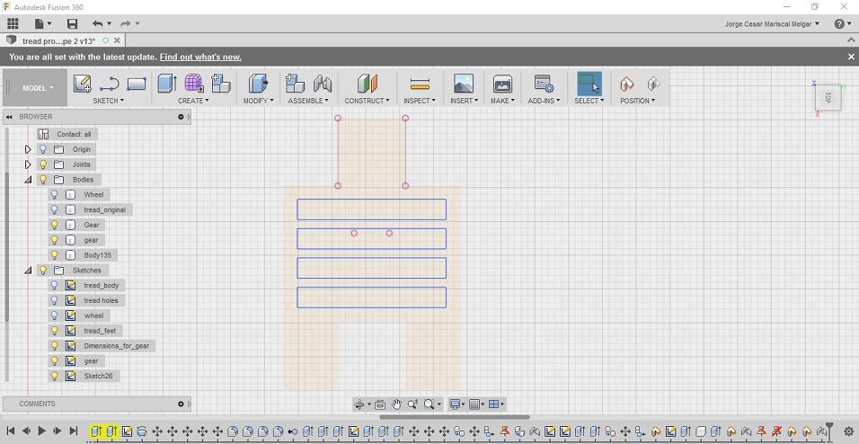Screen dimensions: 859x444
Task: Click Find out what's new link
Action: click(x=200, y=57)
